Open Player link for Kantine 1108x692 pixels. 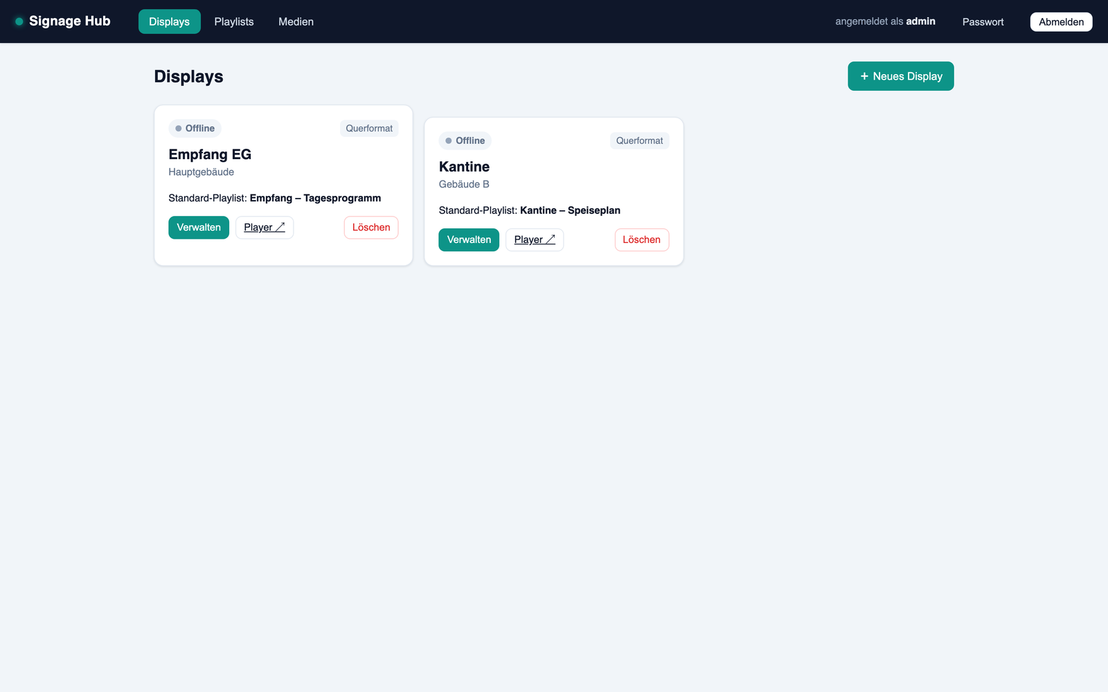tap(535, 239)
